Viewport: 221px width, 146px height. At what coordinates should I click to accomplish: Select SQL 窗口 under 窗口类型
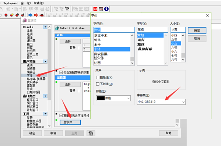[x=32, y=103]
